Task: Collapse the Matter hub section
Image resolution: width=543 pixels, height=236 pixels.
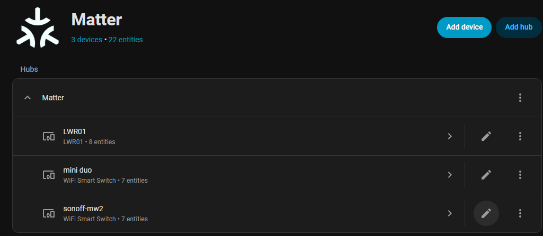Action: coord(28,98)
